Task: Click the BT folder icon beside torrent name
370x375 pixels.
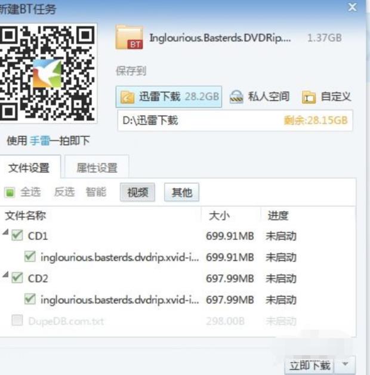Action: click(x=129, y=38)
